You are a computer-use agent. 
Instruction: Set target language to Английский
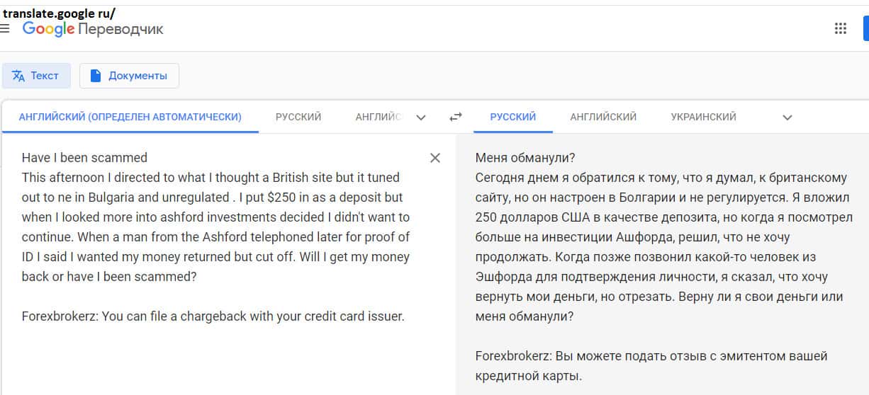click(603, 117)
